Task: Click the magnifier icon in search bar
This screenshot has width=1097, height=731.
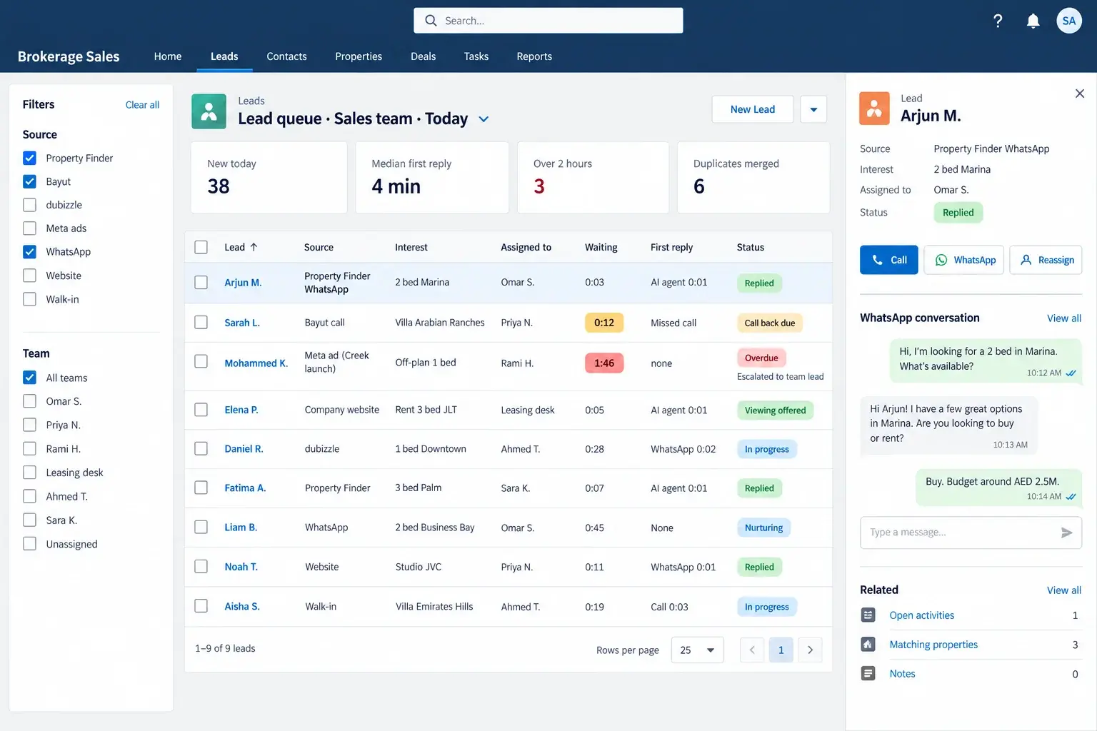Action: pos(431,21)
